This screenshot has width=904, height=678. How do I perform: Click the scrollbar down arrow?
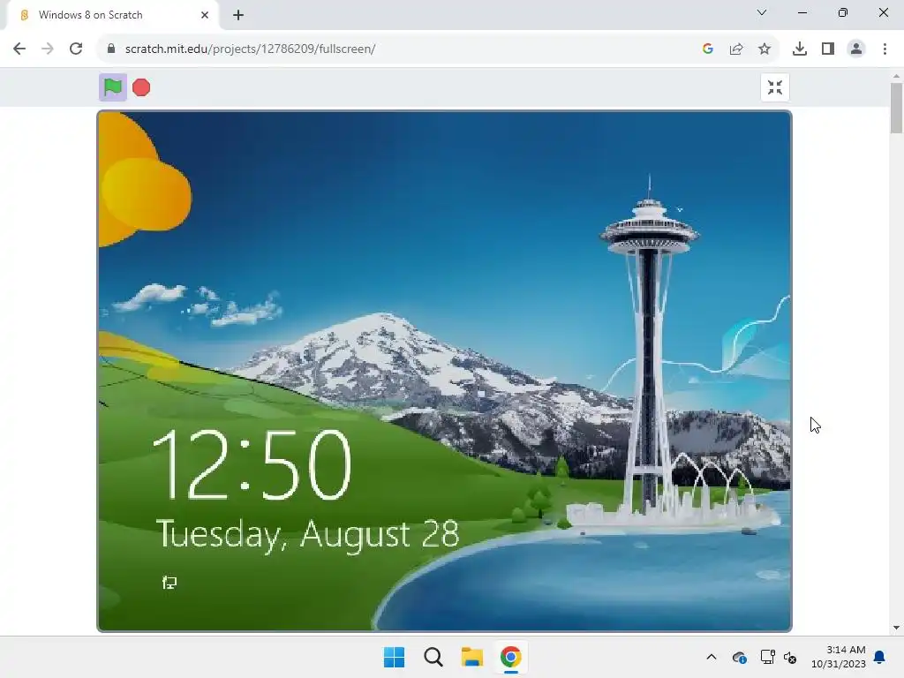point(896,628)
